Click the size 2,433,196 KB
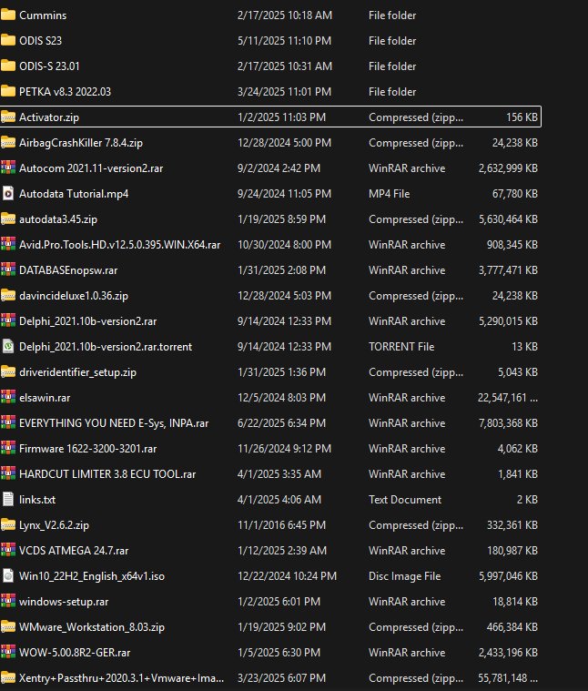Screen dimensions: 588x691 pos(508,652)
